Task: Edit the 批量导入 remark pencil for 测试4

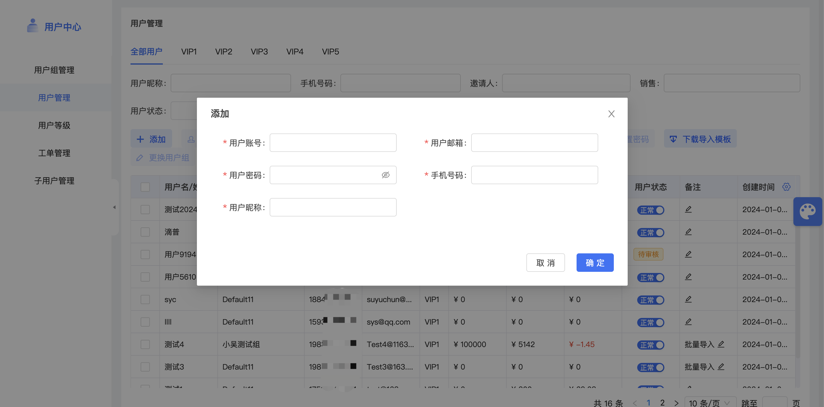Action: [x=721, y=344]
